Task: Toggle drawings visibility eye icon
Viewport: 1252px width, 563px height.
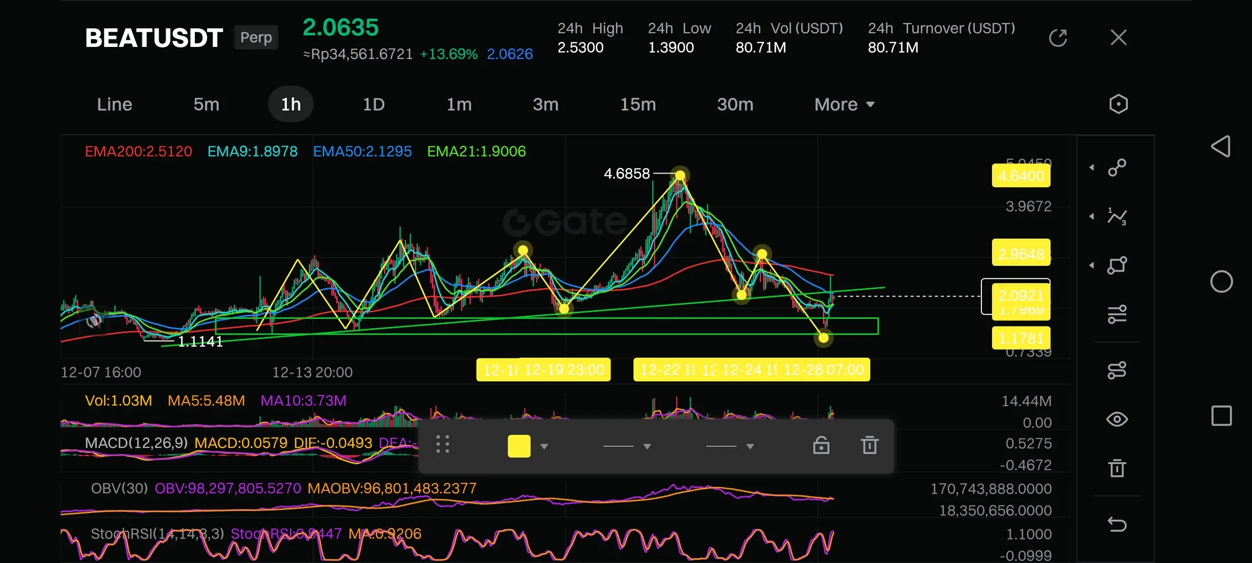Action: (x=1117, y=419)
